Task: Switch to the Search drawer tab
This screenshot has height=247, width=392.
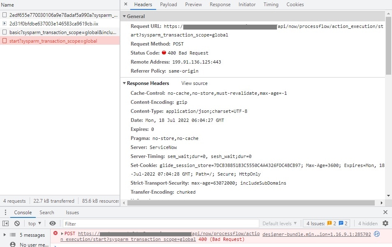Action: (x=47, y=213)
